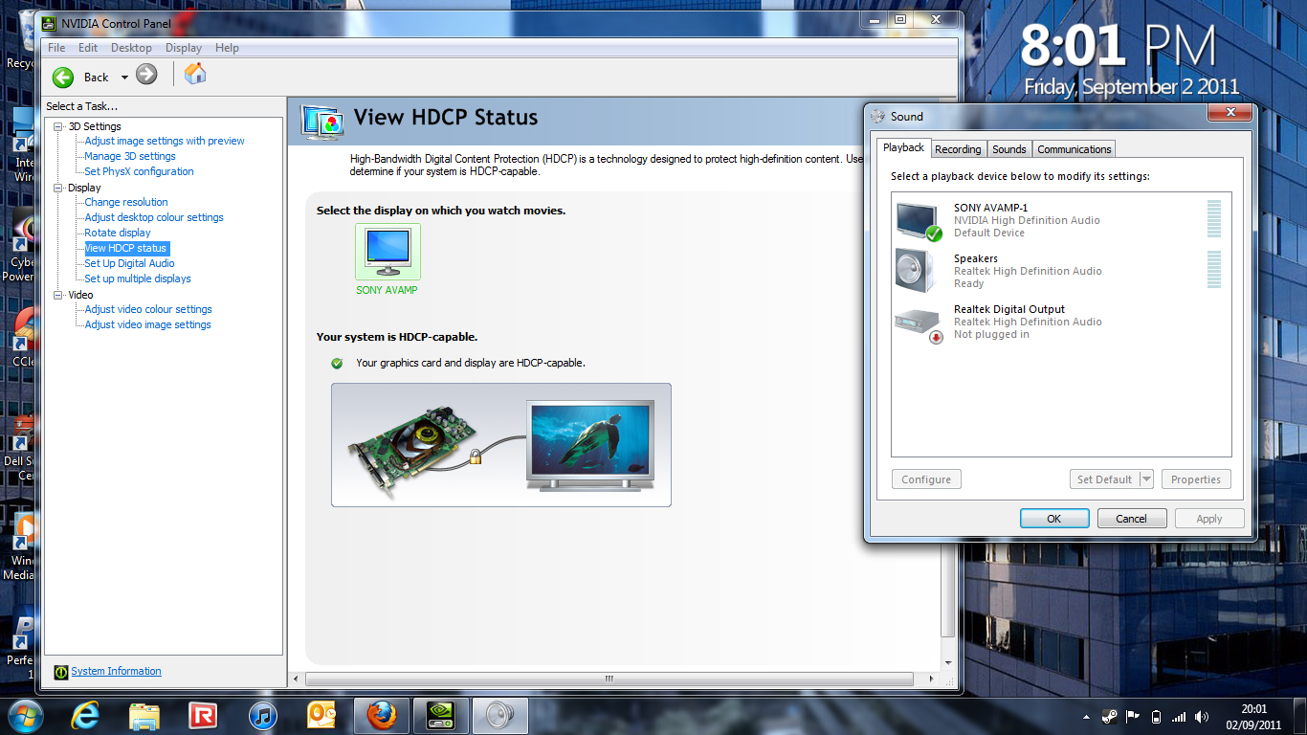Image resolution: width=1307 pixels, height=735 pixels.
Task: Switch to the Communications tab
Action: 1074,149
